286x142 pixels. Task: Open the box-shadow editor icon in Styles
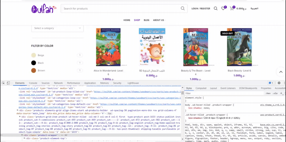pyautogui.click(x=205, y=118)
